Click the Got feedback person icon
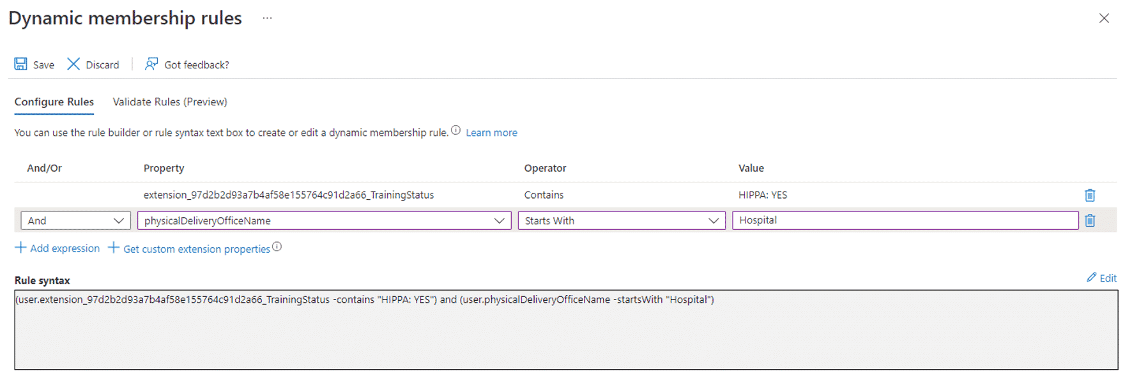Viewport: 1132px width, 387px height. [151, 64]
